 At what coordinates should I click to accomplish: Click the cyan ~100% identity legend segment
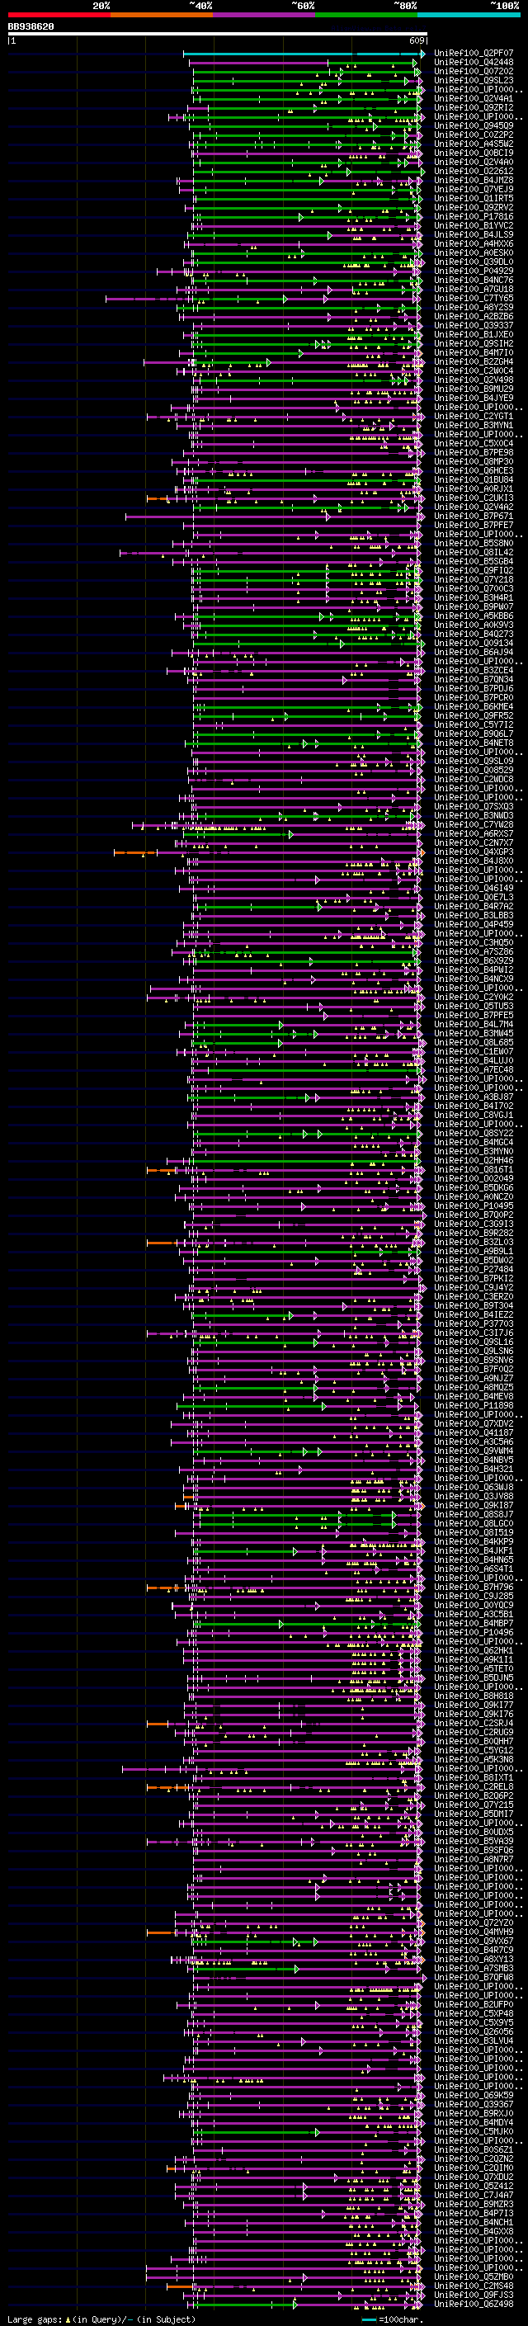[x=469, y=15]
